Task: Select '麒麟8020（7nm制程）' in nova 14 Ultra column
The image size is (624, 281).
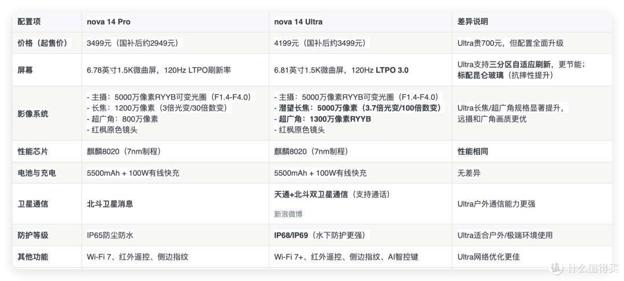Action: (311, 151)
